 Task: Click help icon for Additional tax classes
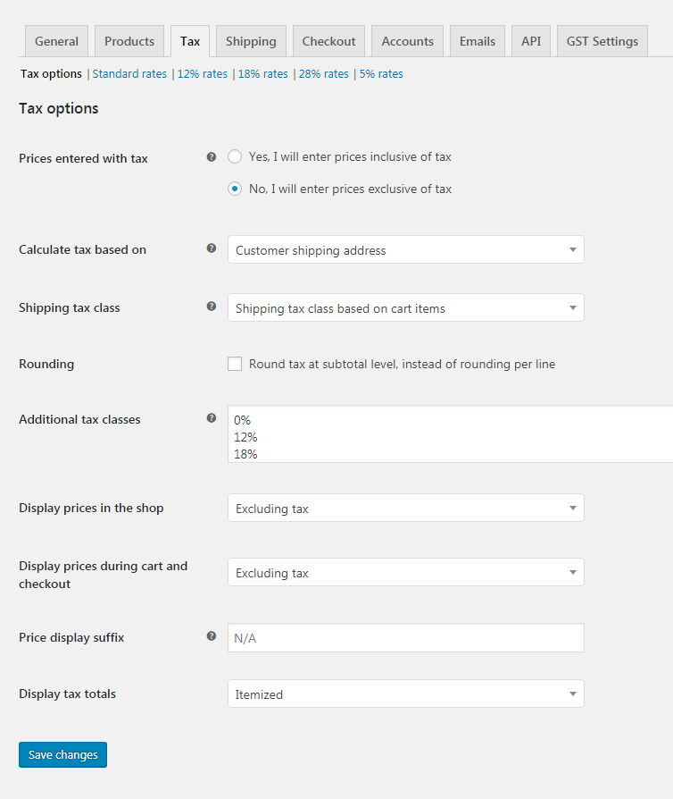212,417
